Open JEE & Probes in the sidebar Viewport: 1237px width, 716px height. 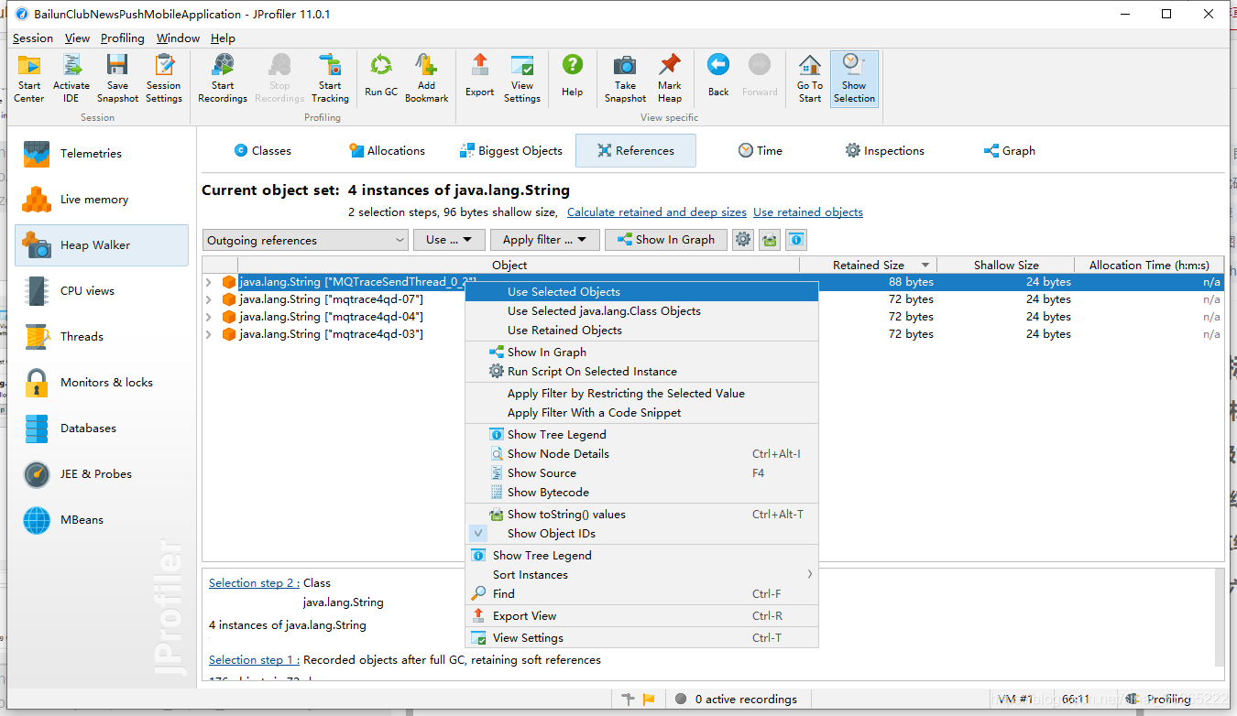tap(102, 473)
